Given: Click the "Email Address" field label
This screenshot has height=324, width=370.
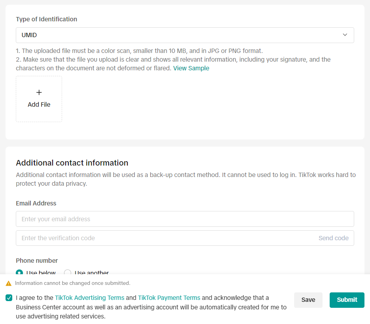Looking at the screenshot, I should tap(36, 203).
